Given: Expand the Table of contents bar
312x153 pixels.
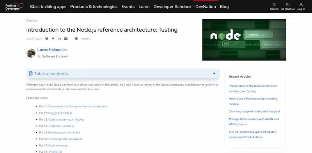Looking at the screenshot, I should [123, 73].
